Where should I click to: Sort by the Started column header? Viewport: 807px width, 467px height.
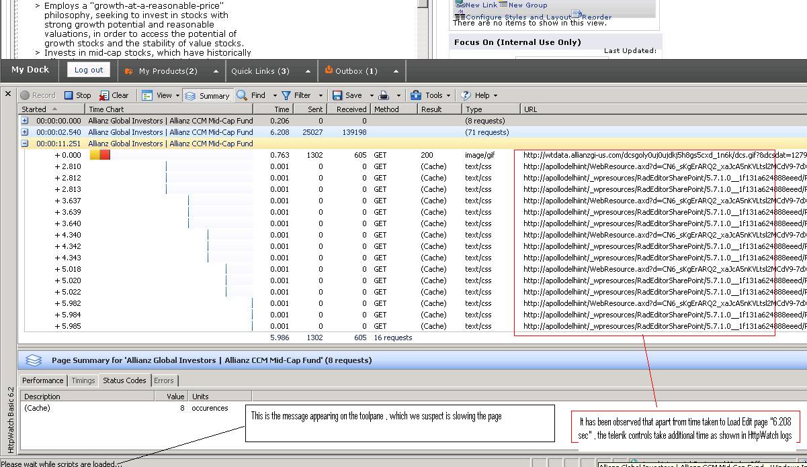(34, 109)
